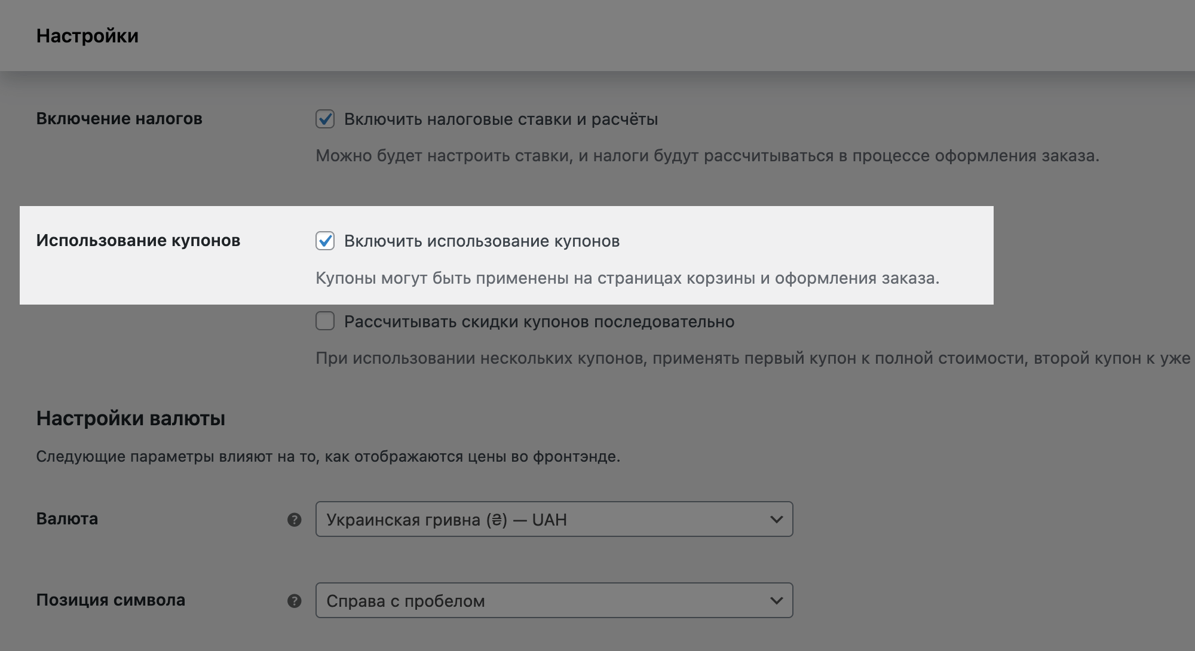Click description 'При использовании нескольких купонов…'

(753, 358)
